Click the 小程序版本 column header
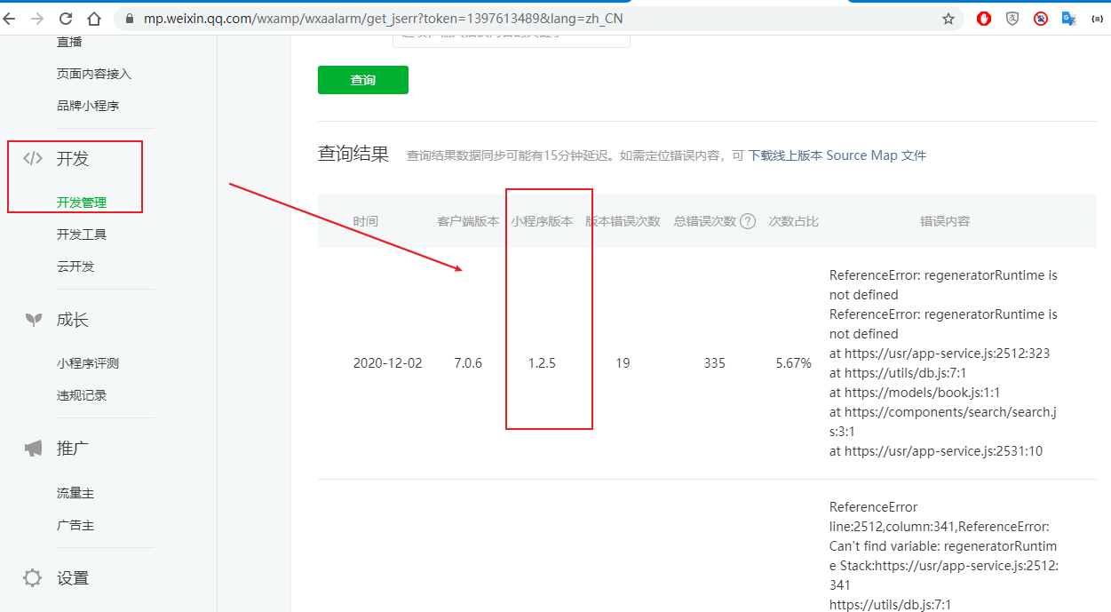The image size is (1111, 612). (542, 221)
